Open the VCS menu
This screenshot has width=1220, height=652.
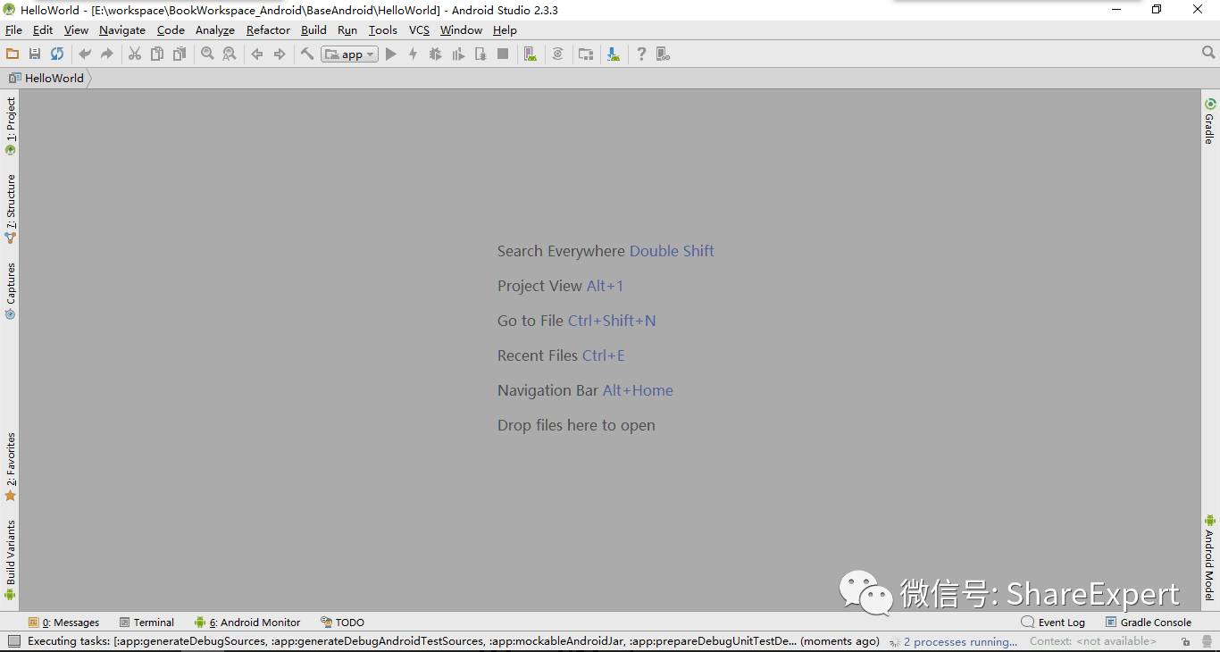(419, 29)
